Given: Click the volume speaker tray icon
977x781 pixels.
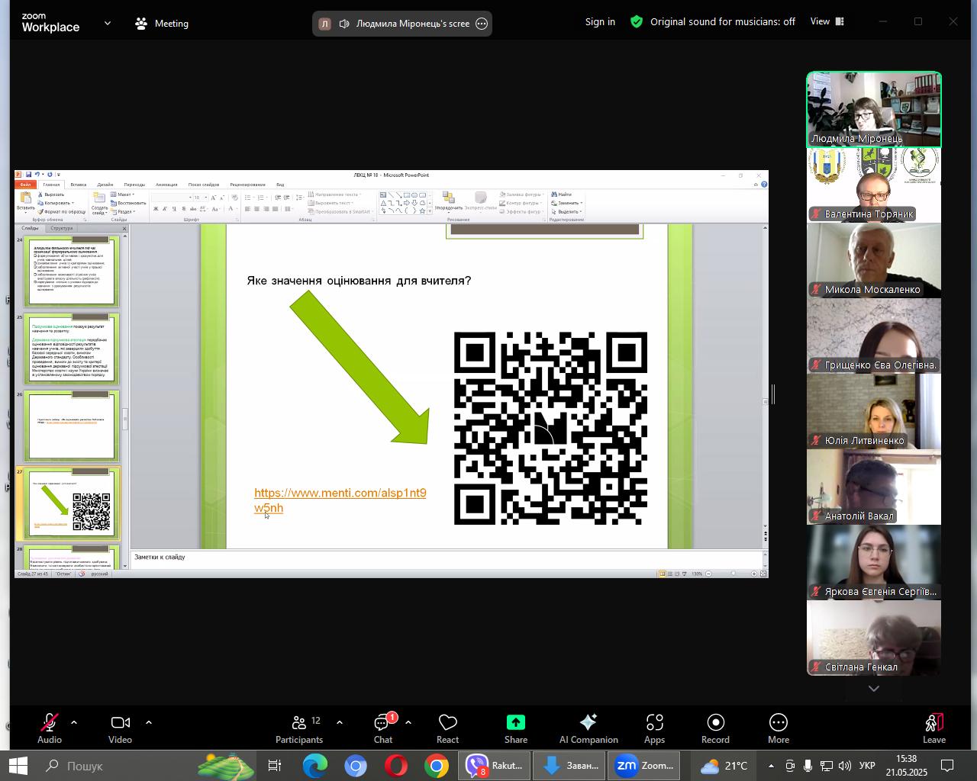Looking at the screenshot, I should [x=845, y=766].
